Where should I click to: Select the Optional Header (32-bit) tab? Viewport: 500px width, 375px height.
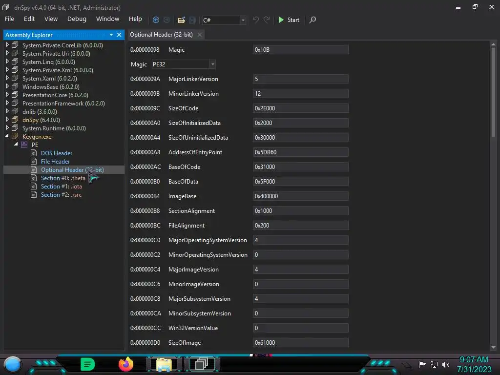(161, 35)
